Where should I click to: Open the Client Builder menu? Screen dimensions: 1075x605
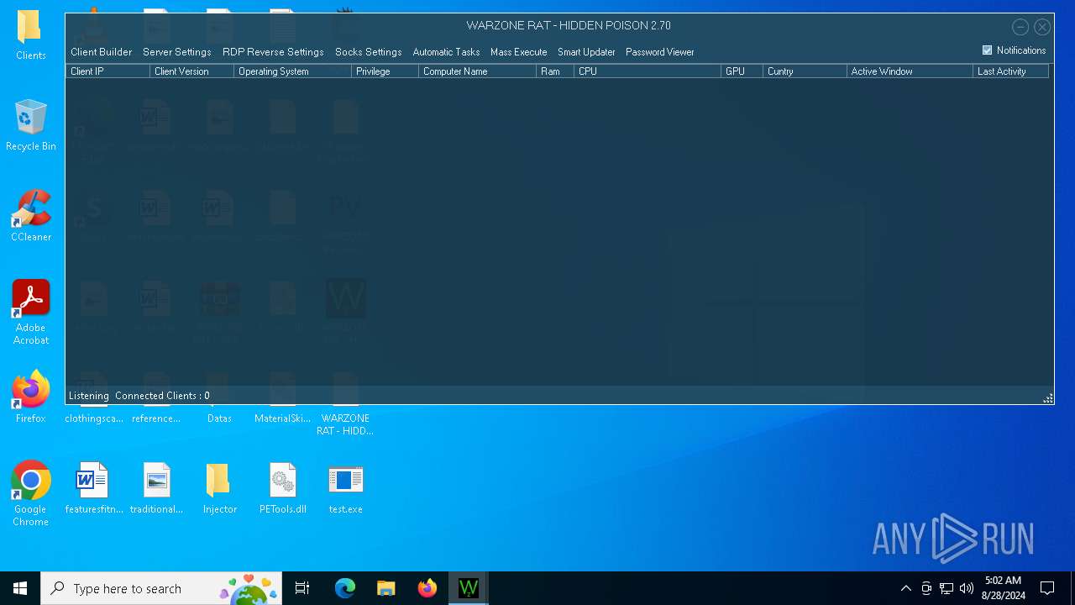point(101,52)
